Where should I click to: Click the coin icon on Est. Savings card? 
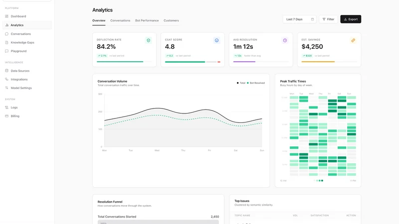coord(353,40)
